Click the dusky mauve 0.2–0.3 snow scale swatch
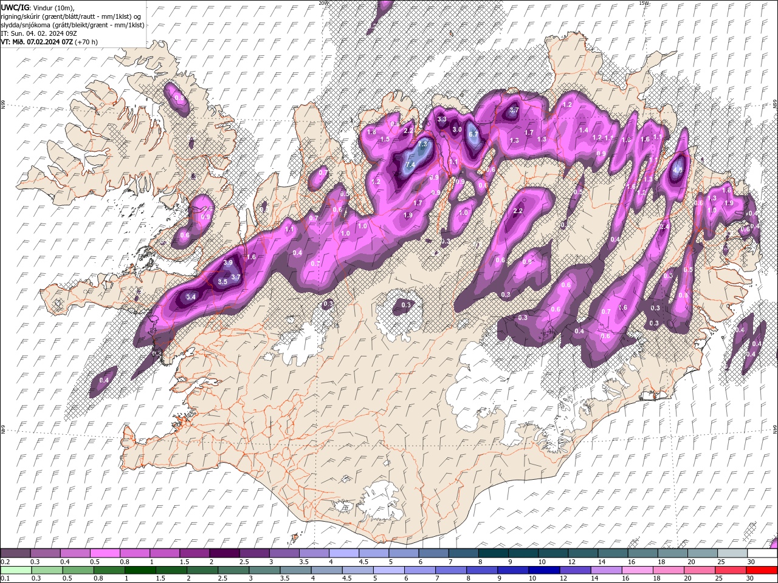The width and height of the screenshot is (778, 583). [15, 553]
